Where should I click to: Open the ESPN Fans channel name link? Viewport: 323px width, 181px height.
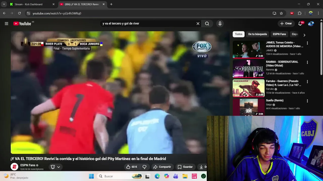pos(28,165)
